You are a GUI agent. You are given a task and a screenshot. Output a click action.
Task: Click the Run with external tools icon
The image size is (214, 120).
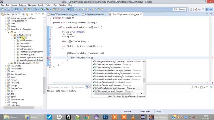click(x=47, y=9)
